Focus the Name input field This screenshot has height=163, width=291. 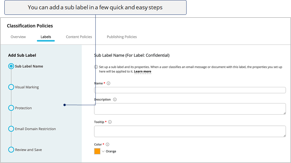[190, 90]
